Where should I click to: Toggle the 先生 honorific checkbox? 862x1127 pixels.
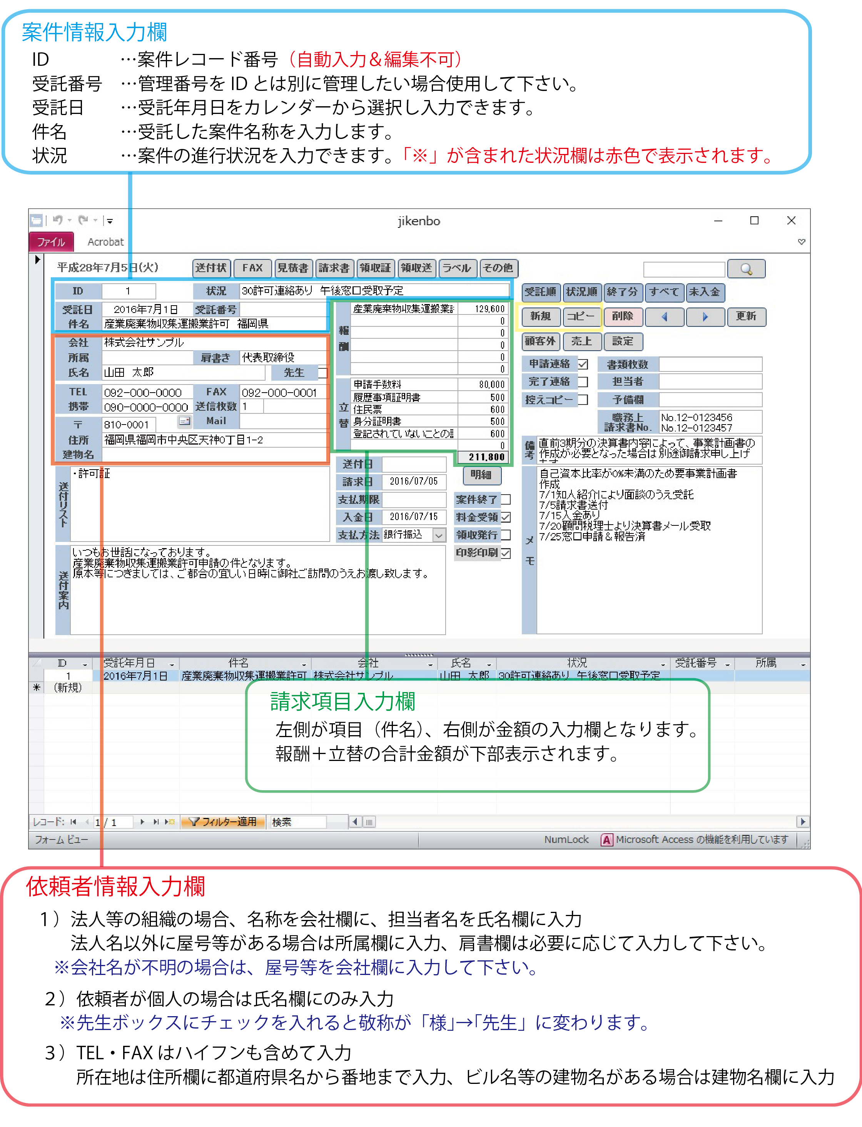pyautogui.click(x=322, y=373)
